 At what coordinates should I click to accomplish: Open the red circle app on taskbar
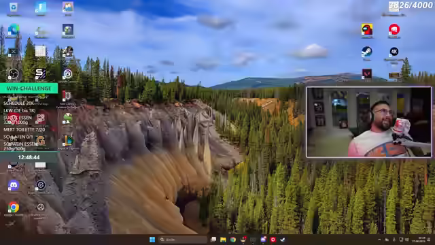[x=273, y=240]
